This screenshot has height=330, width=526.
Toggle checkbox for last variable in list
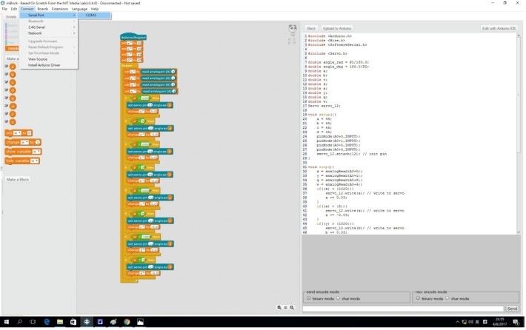coord(7,121)
